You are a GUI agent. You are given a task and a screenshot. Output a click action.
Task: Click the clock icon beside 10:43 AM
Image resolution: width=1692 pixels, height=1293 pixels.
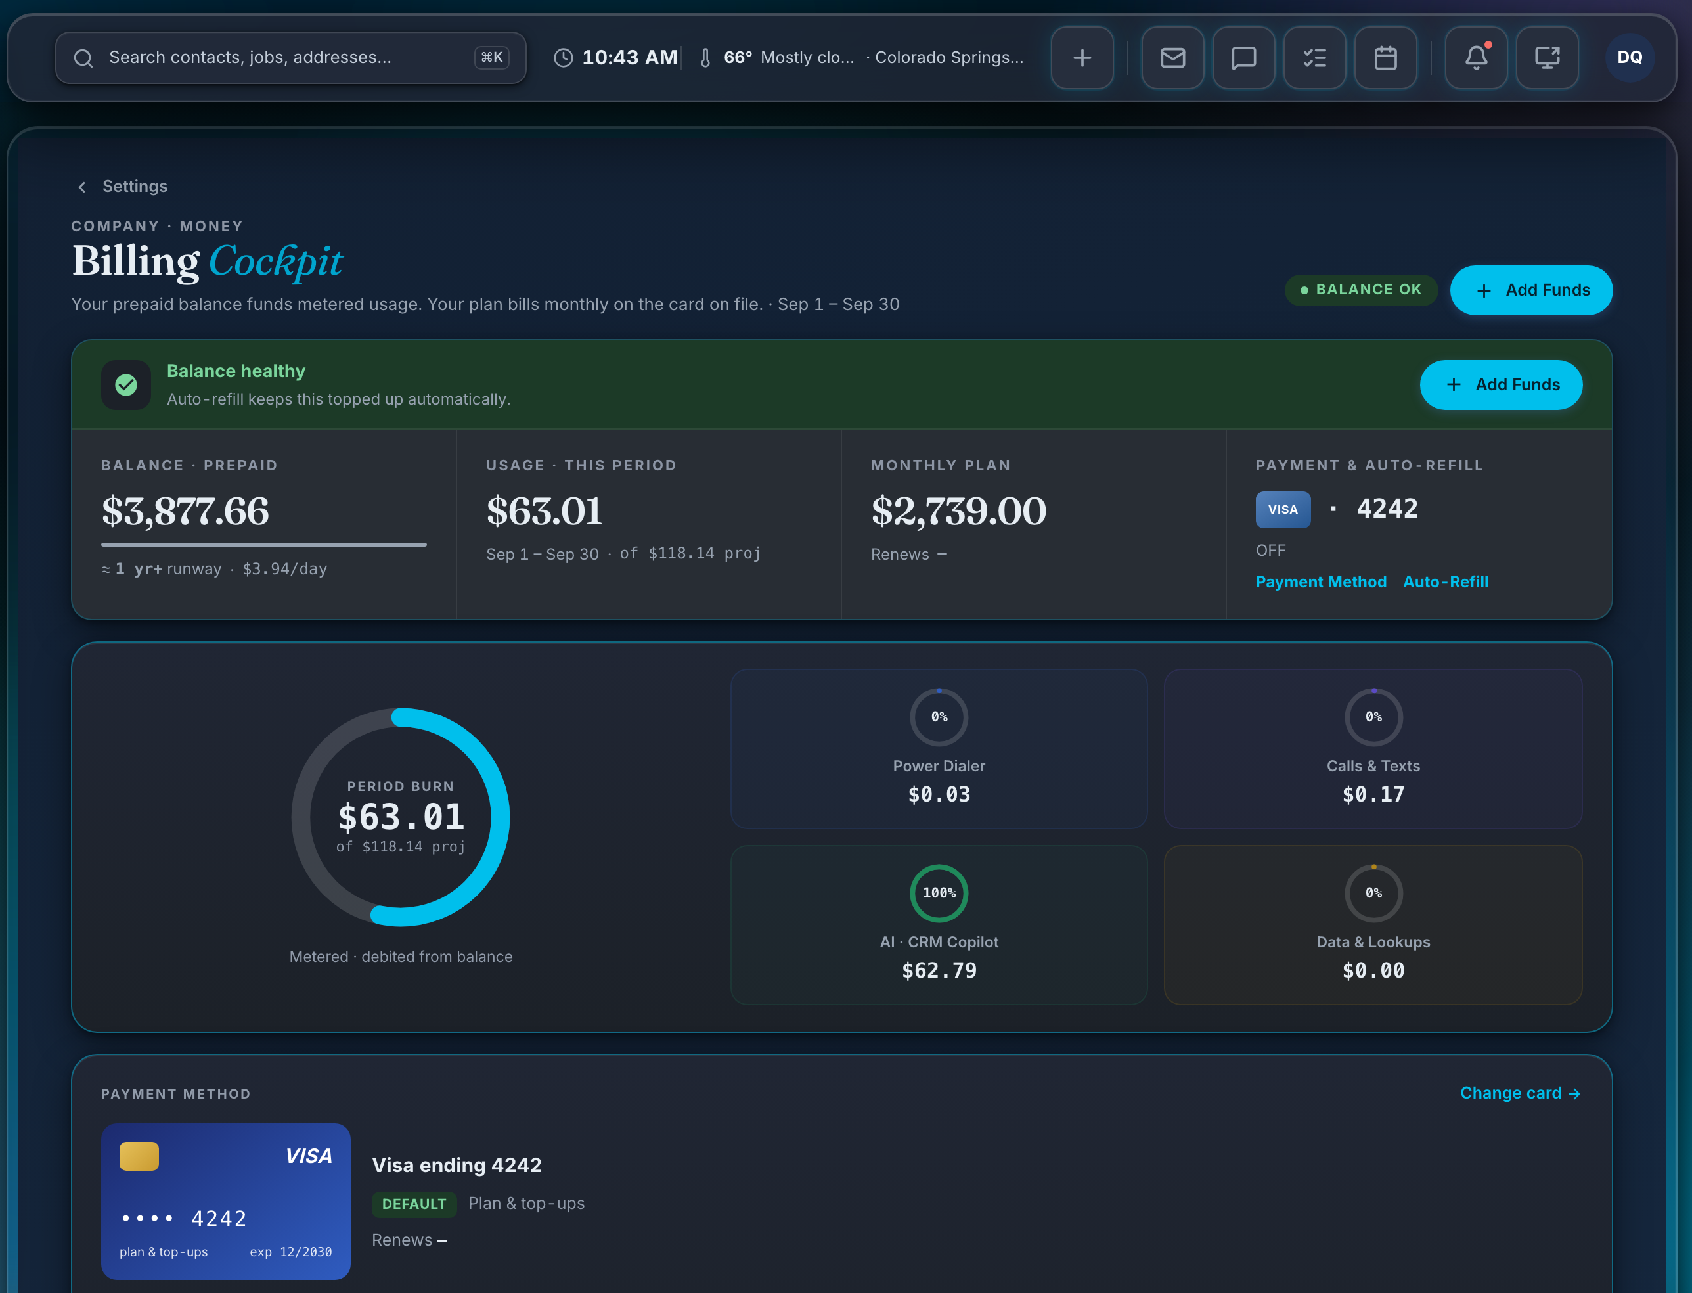point(563,58)
